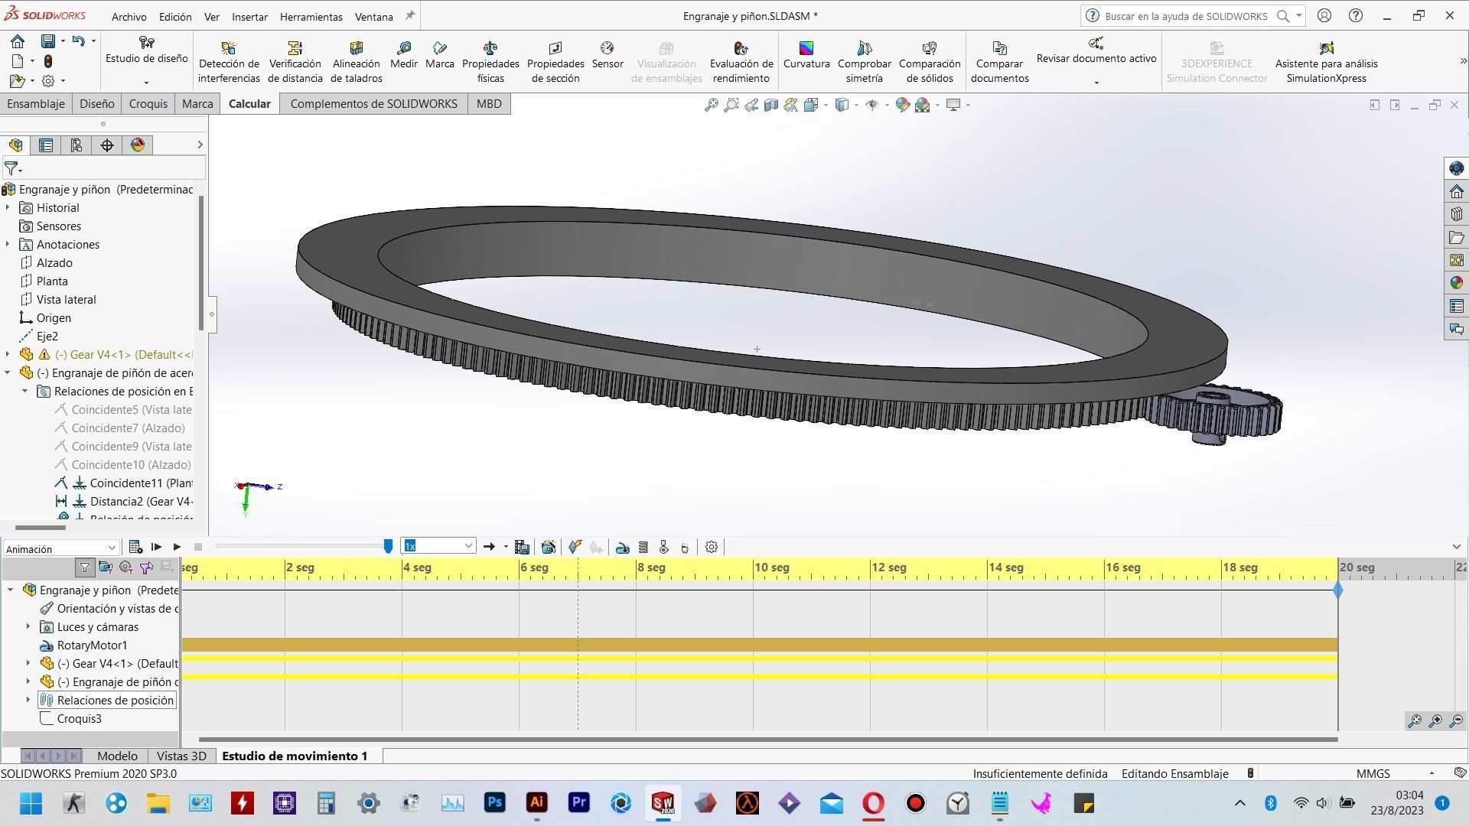Click the SOLIDWORKS help search field

[1185, 15]
